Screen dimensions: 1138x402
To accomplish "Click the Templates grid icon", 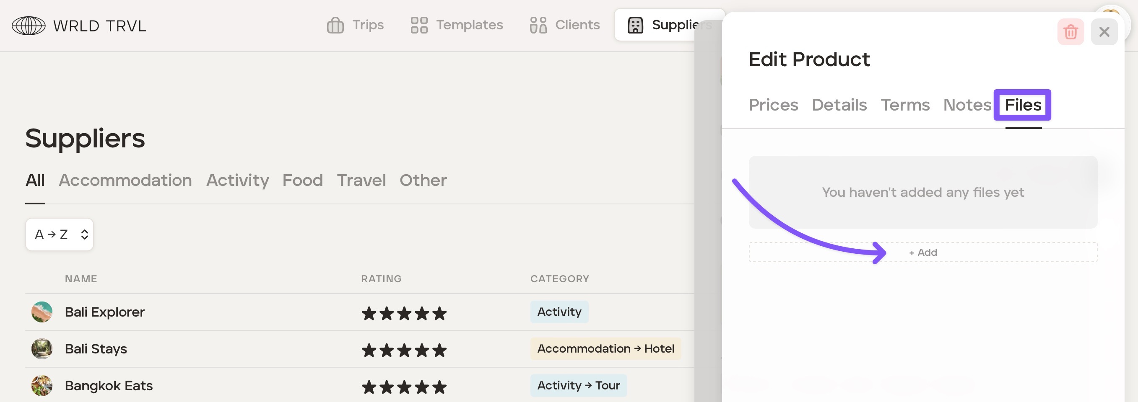I will 418,25.
